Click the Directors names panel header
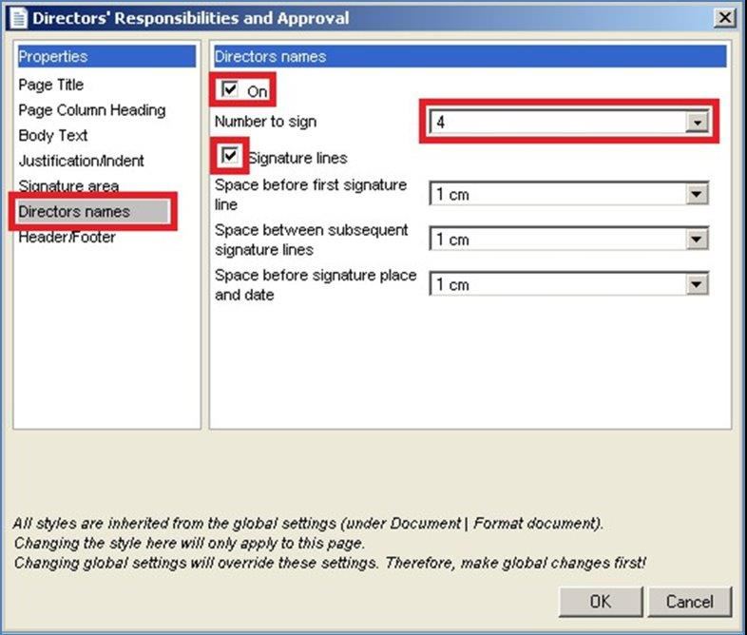 tap(470, 57)
